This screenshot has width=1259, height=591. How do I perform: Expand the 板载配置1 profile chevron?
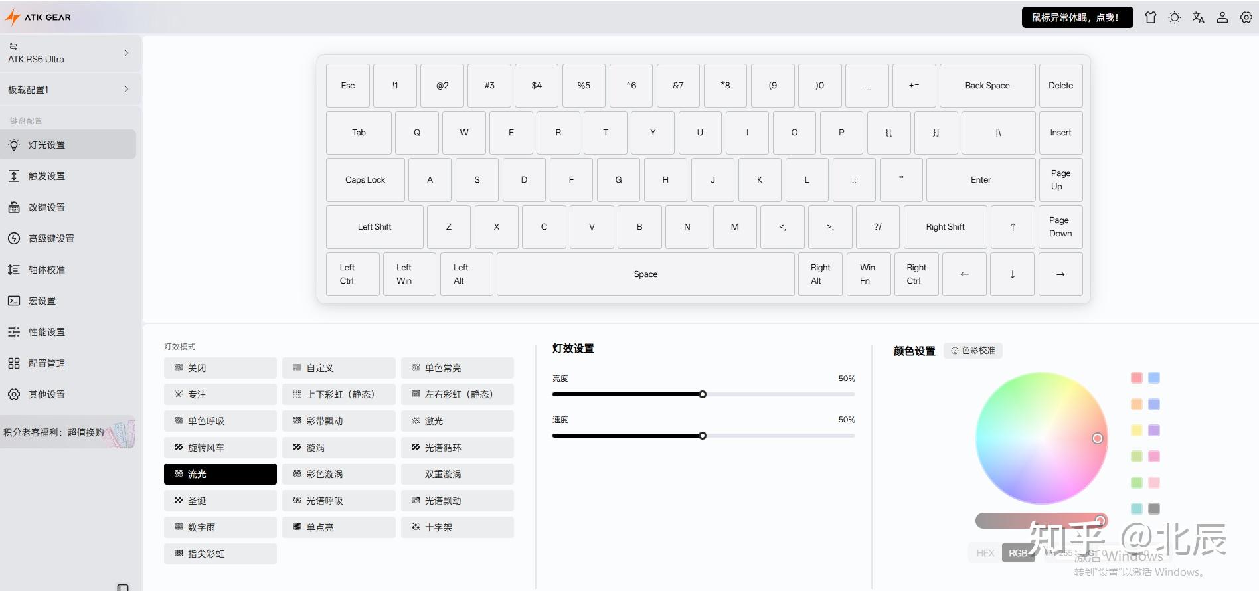coord(126,89)
